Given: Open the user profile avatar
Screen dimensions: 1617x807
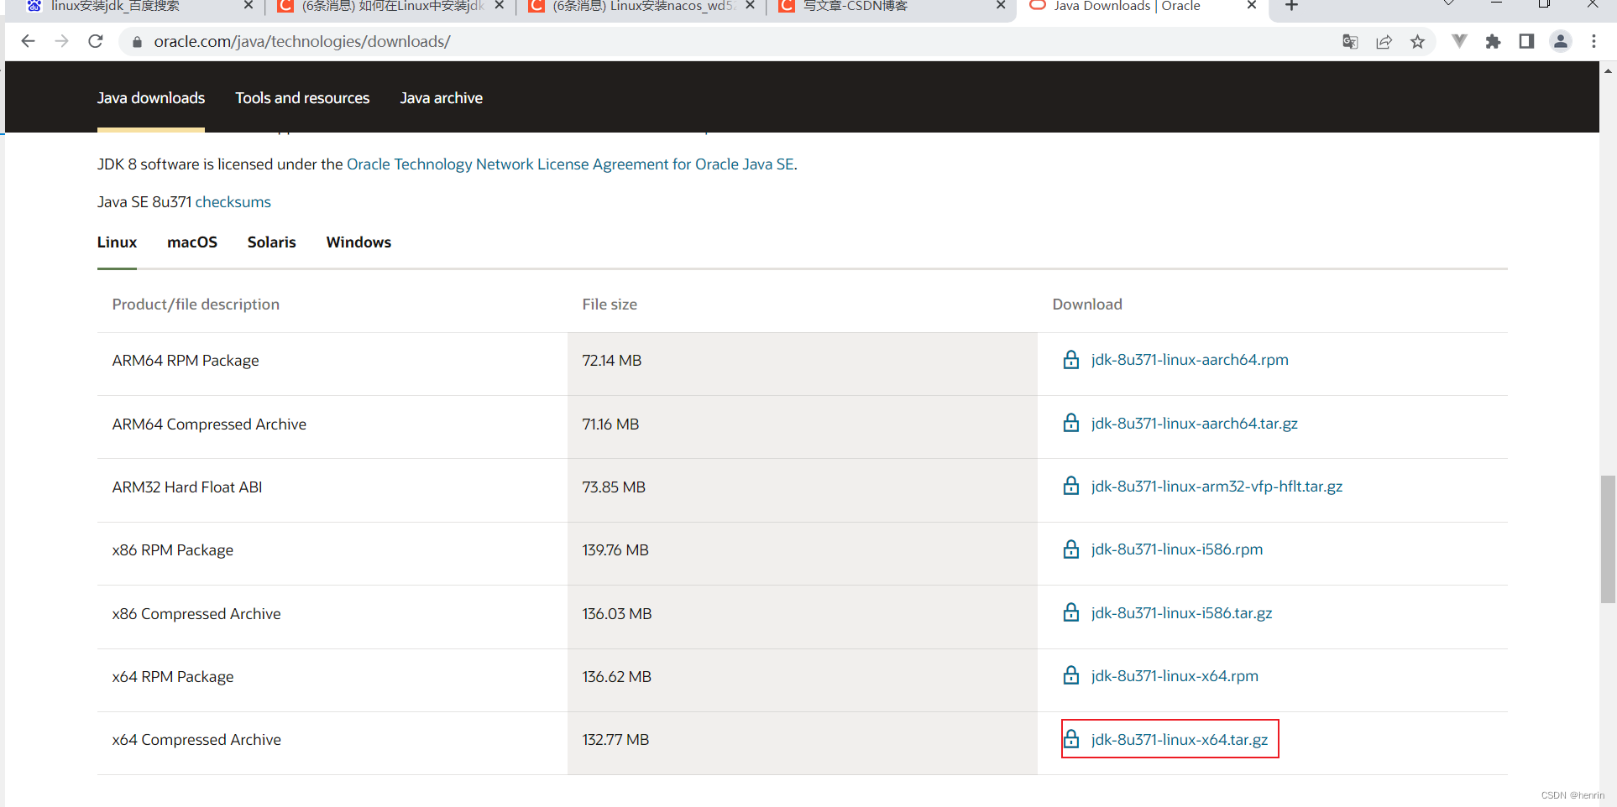Looking at the screenshot, I should click(1561, 41).
